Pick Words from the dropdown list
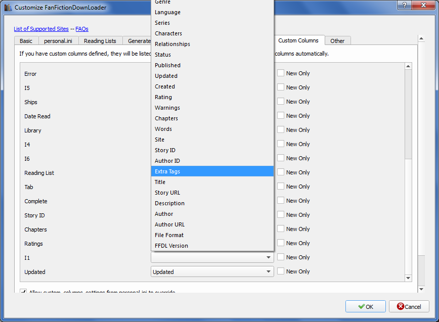439x322 pixels. [212, 129]
